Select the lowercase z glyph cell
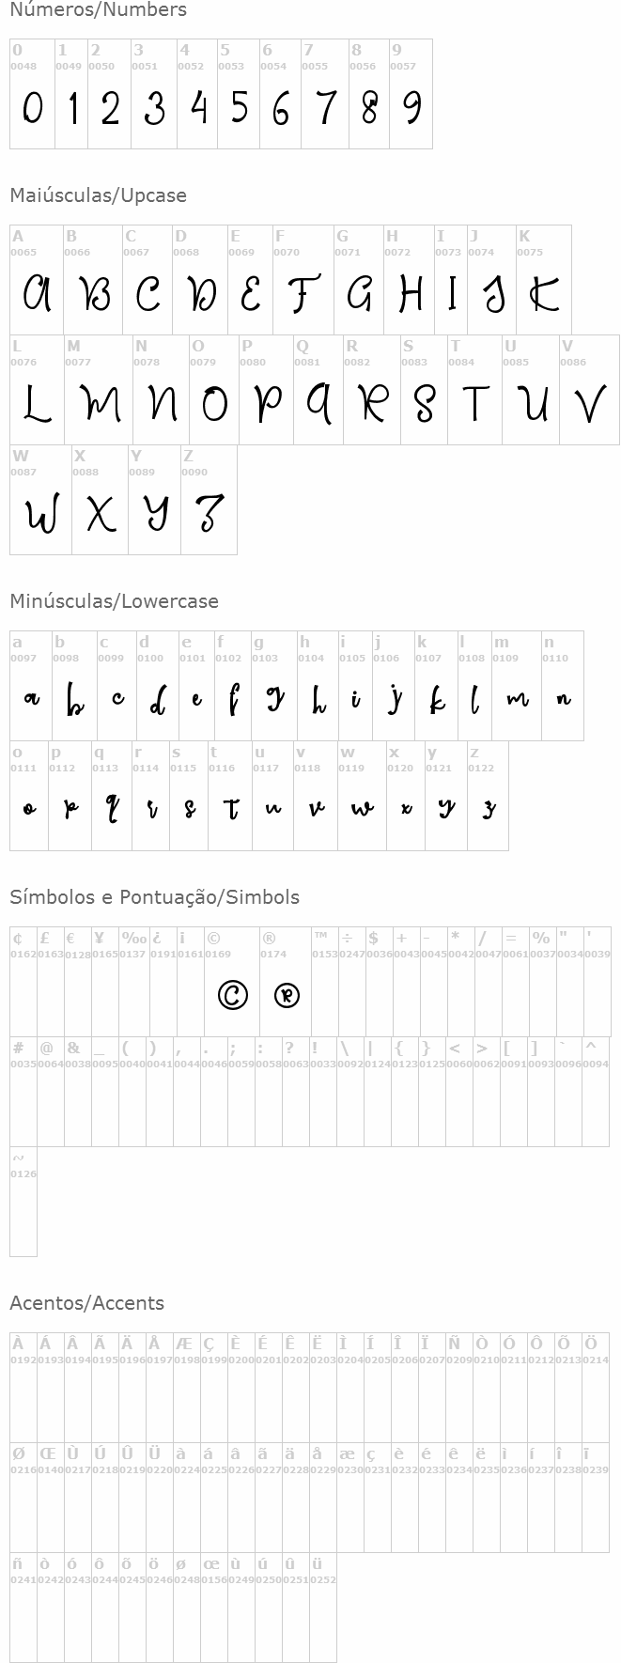Viewport: 621px width, 1663px height. (x=488, y=796)
